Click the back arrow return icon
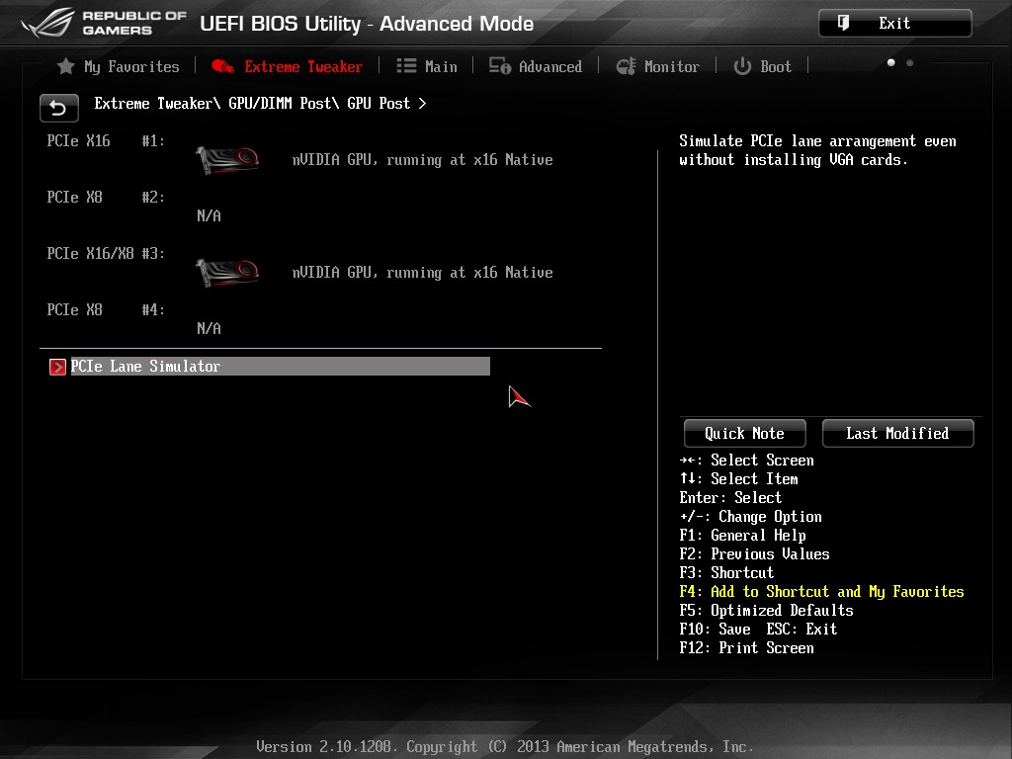This screenshot has height=759, width=1012. pos(58,108)
